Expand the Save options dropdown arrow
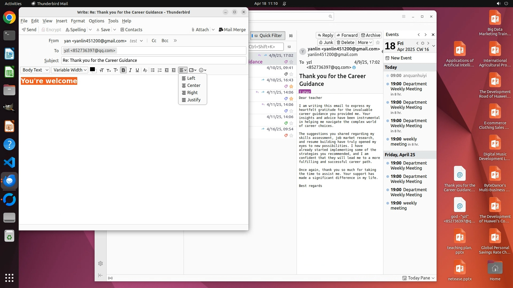Screen dimensions: 513x288 [x=115, y=30]
